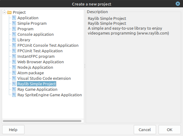
Task: Click the icon next to InstantFPC program
Action: (x=14, y=56)
